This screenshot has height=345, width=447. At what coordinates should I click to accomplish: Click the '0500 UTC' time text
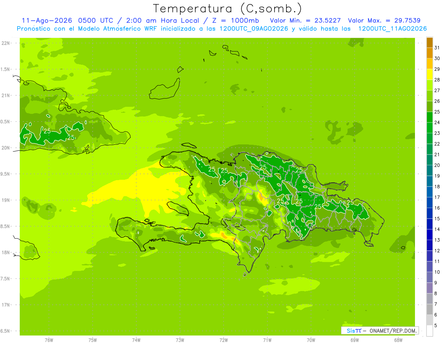tap(95, 20)
